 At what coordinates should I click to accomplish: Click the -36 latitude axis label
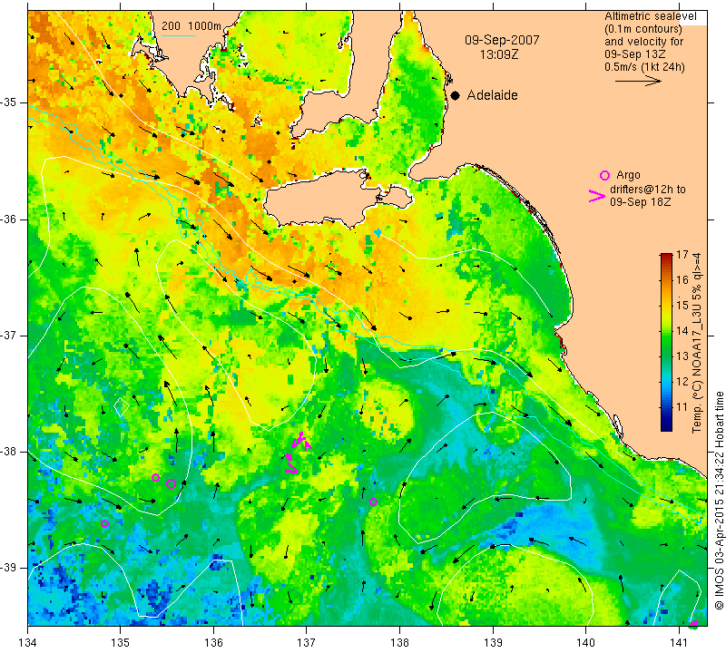click(9, 219)
